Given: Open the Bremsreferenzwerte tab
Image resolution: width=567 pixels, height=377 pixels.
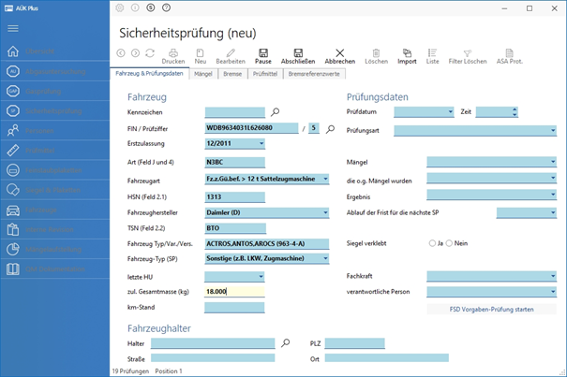Looking at the screenshot, I should 314,73.
